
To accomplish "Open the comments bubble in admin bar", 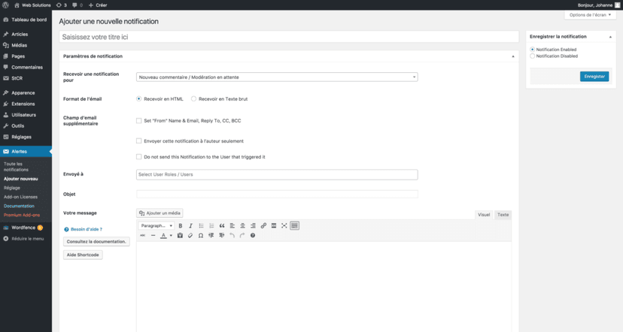I will click(x=77, y=5).
